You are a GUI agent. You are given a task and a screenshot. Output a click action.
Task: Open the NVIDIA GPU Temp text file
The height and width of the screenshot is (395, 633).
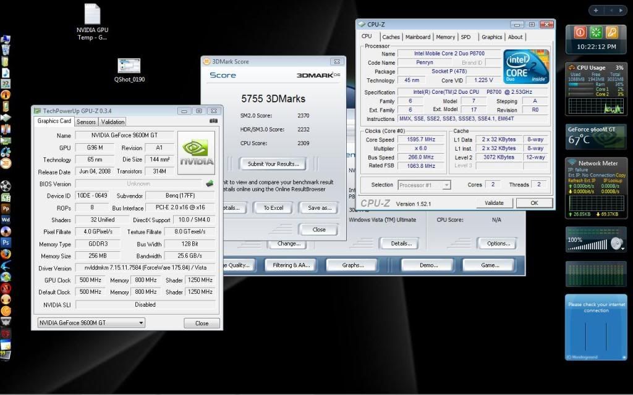92,15
